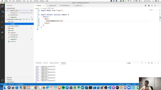
Task: Open the editor More Actions ellipsis
Action: click(x=158, y=5)
